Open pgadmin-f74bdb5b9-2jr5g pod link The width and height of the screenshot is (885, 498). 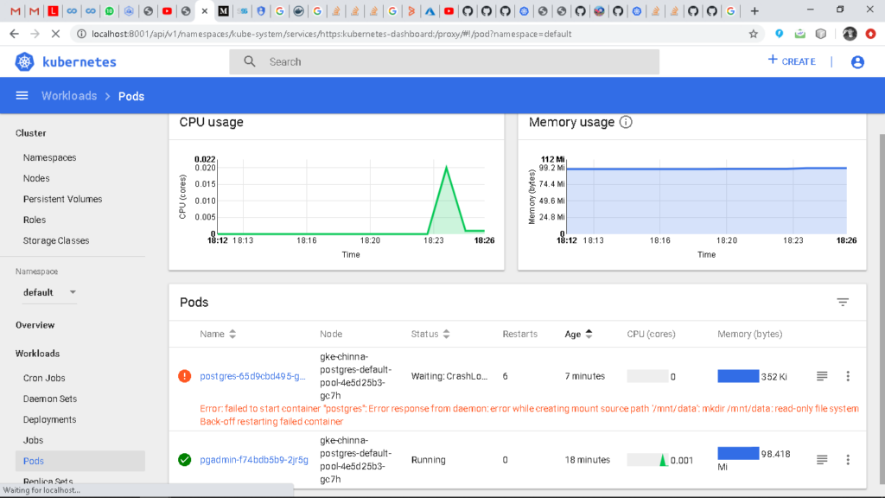pos(254,460)
